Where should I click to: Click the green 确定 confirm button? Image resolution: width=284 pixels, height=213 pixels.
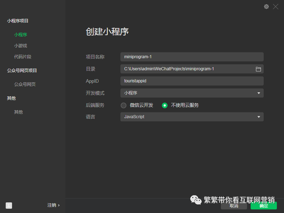point(263,206)
